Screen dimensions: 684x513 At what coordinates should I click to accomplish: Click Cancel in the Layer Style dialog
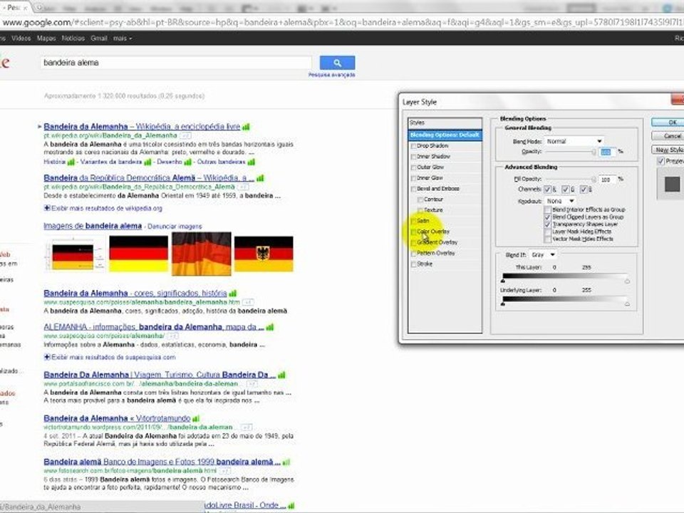click(668, 136)
